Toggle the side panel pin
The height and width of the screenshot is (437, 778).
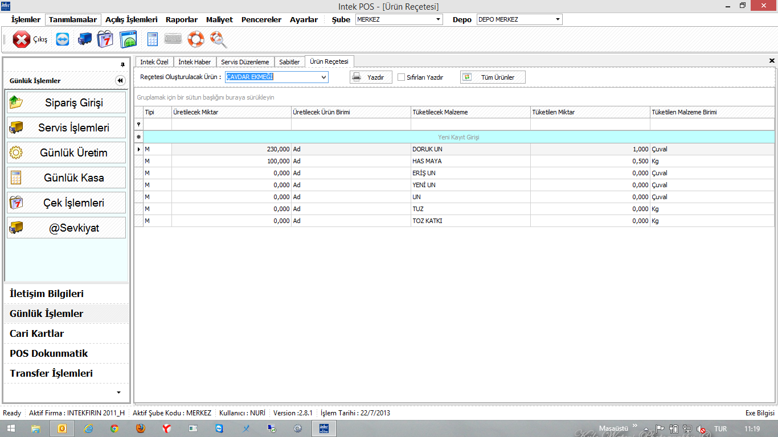click(122, 64)
